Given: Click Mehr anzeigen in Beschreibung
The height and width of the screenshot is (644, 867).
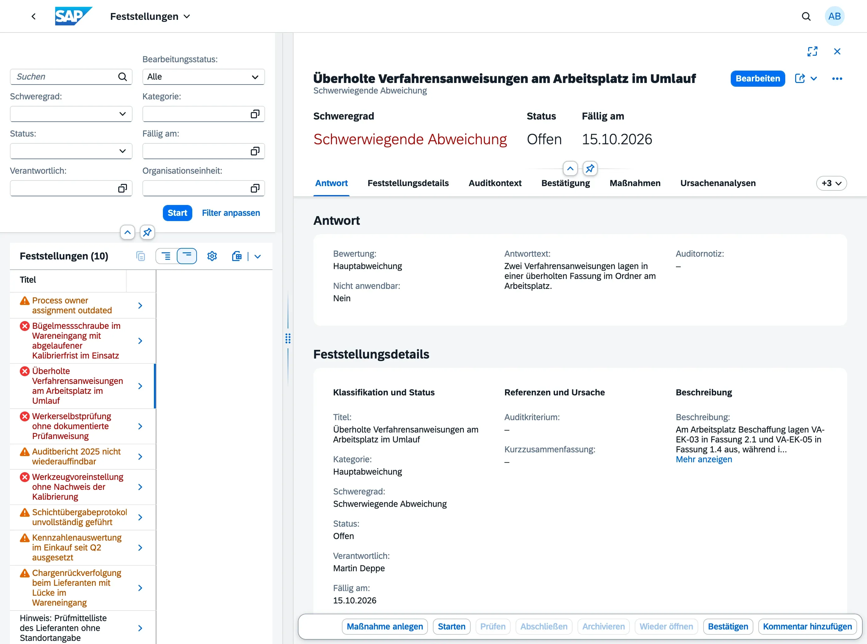Looking at the screenshot, I should (x=704, y=459).
